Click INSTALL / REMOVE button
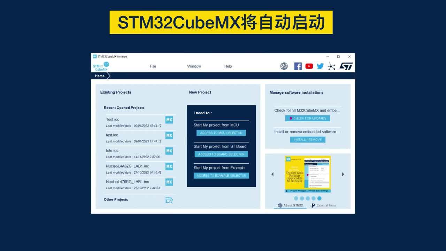Image resolution: width=446 pixels, height=251 pixels. (x=308, y=139)
